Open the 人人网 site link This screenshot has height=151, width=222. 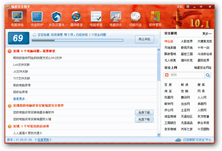click(x=202, y=98)
